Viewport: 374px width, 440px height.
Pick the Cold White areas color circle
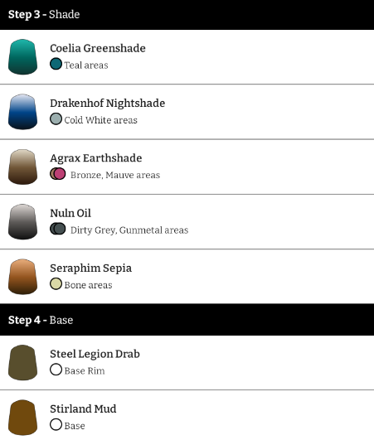click(x=56, y=119)
